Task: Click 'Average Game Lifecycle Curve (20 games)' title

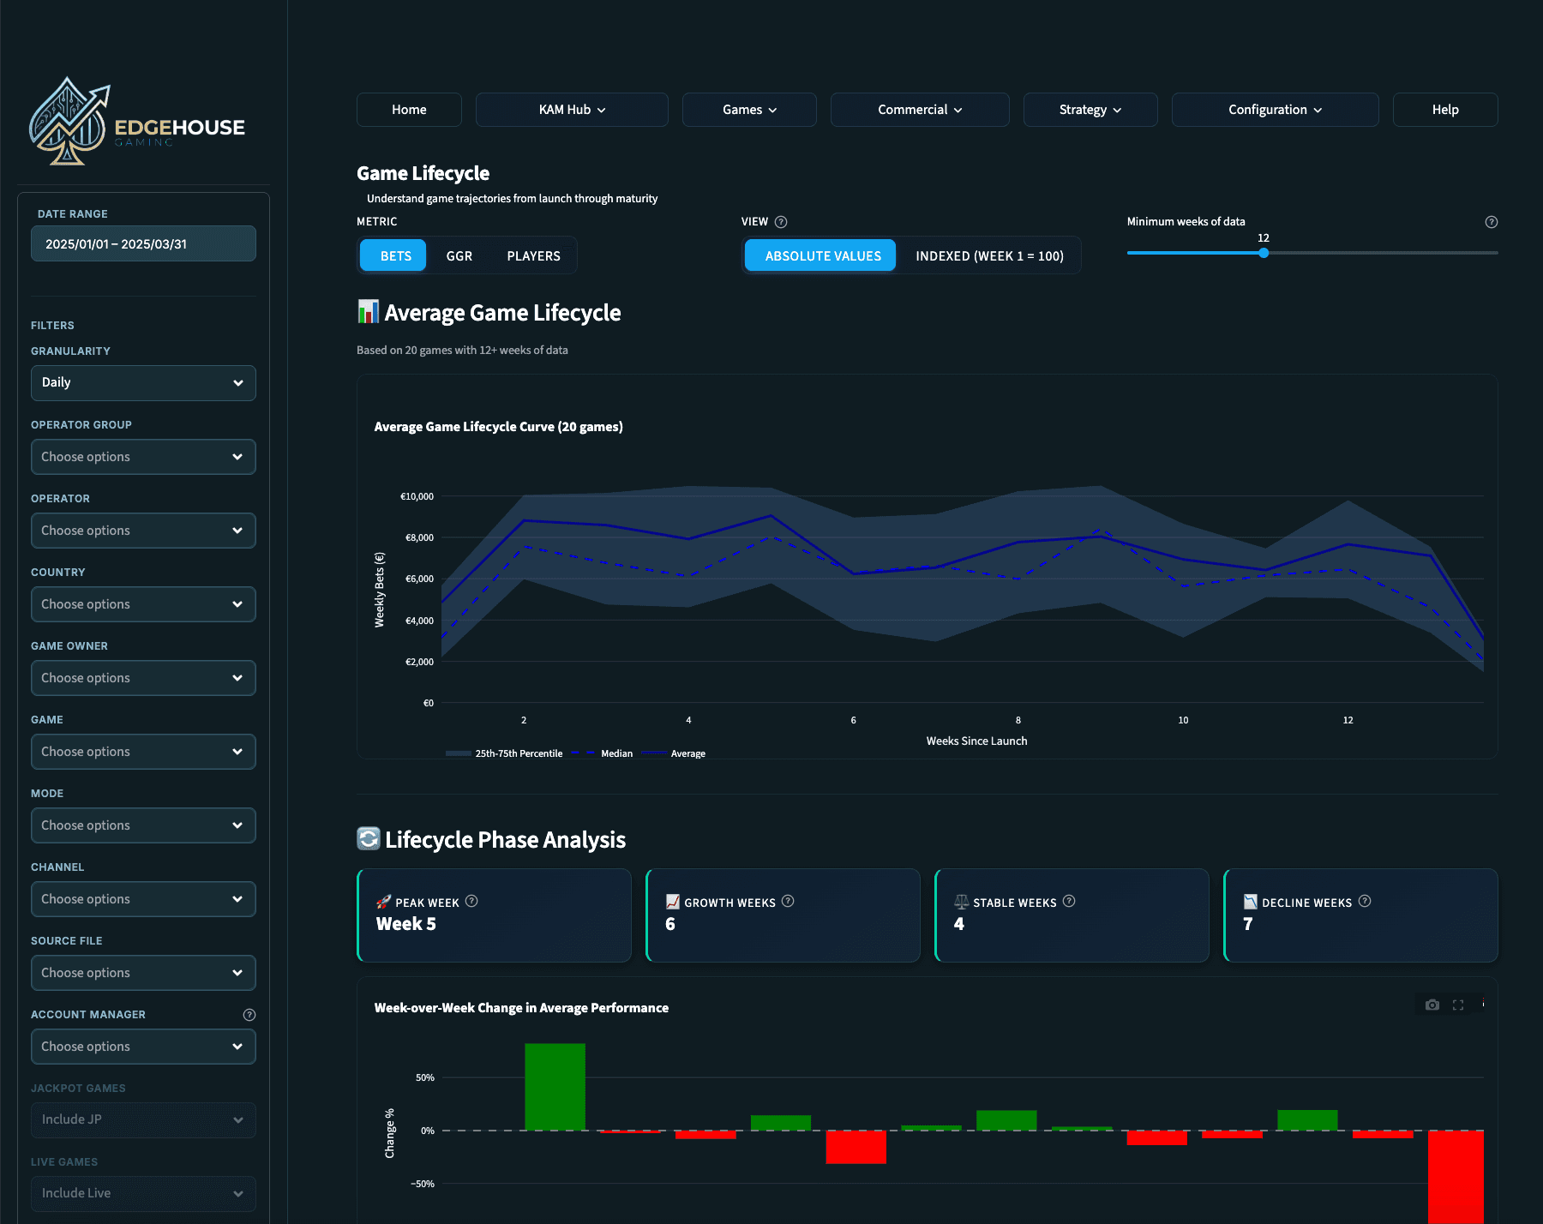Action: (498, 427)
